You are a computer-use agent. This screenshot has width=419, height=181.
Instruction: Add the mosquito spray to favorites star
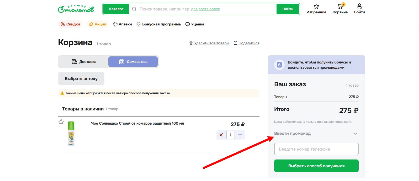click(x=61, y=122)
